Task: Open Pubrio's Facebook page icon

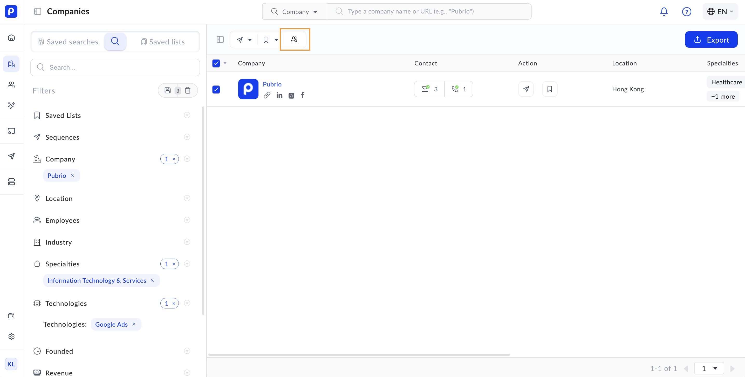Action: (303, 95)
